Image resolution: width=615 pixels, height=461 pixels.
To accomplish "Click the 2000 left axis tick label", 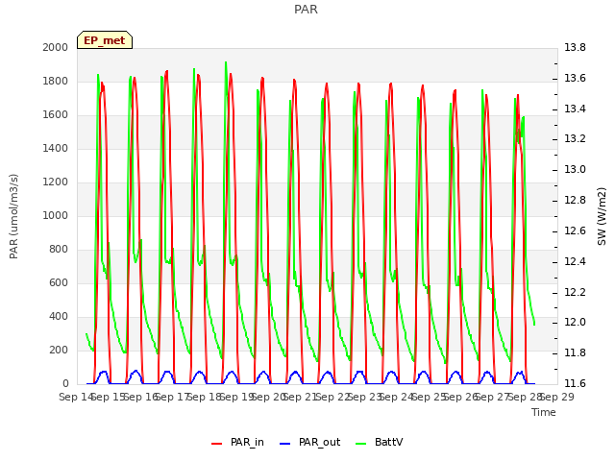I will click(56, 47).
